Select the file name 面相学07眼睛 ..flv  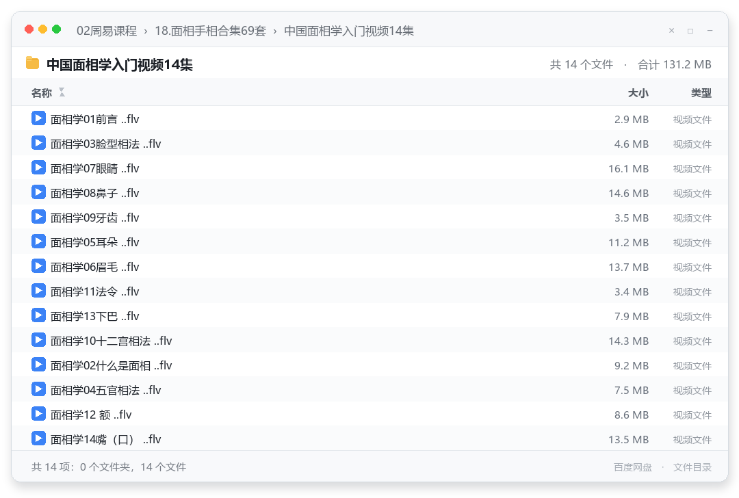point(94,168)
